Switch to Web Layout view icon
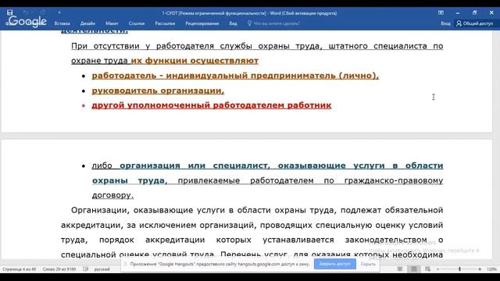The width and height of the screenshot is (500, 281). click(x=427, y=269)
